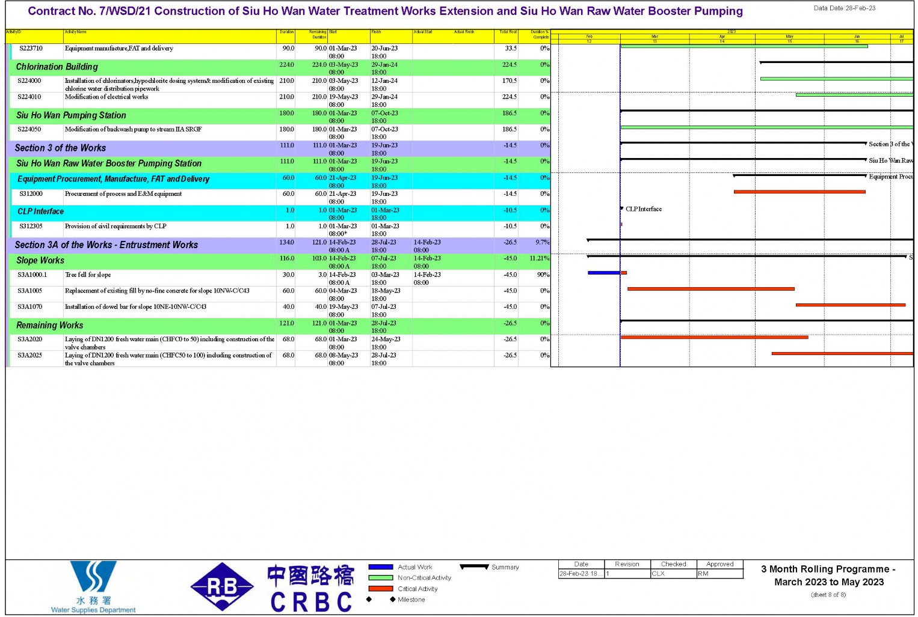Image resolution: width=918 pixels, height=617 pixels.
Task: Click 'Provision of civil requirements by CLP' name
Action: [x=116, y=226]
